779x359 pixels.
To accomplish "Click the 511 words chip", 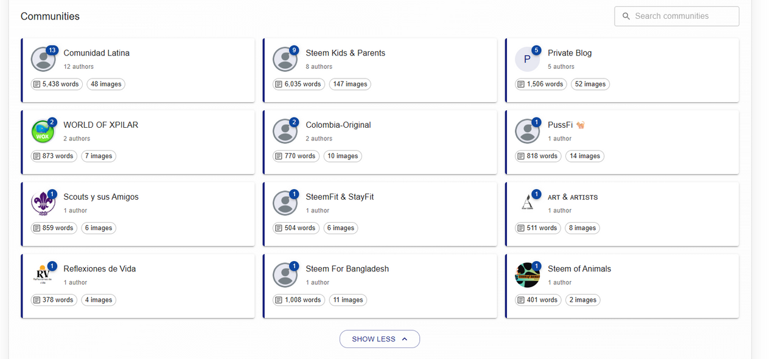I will coord(538,228).
